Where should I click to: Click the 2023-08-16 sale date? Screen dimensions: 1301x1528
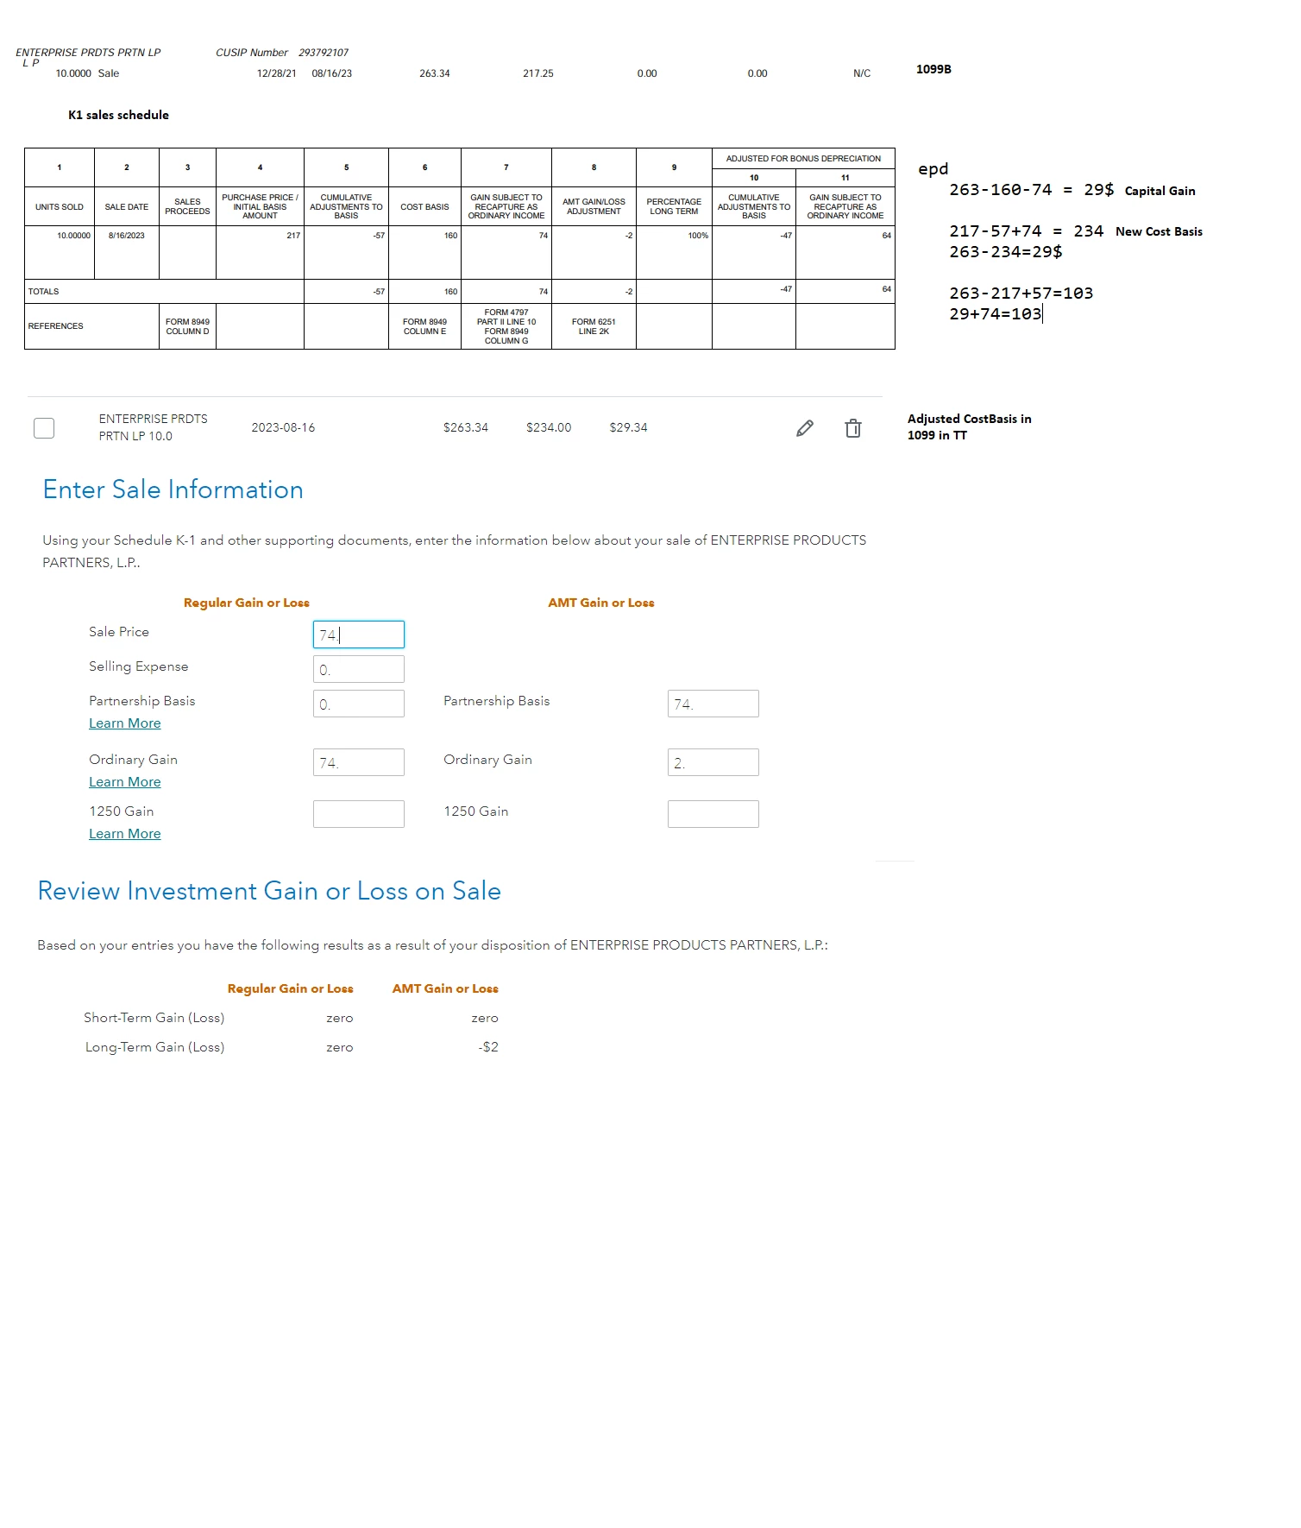pyautogui.click(x=283, y=427)
